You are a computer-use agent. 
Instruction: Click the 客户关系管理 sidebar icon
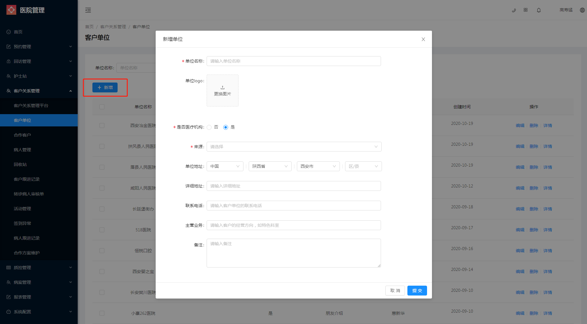point(9,91)
